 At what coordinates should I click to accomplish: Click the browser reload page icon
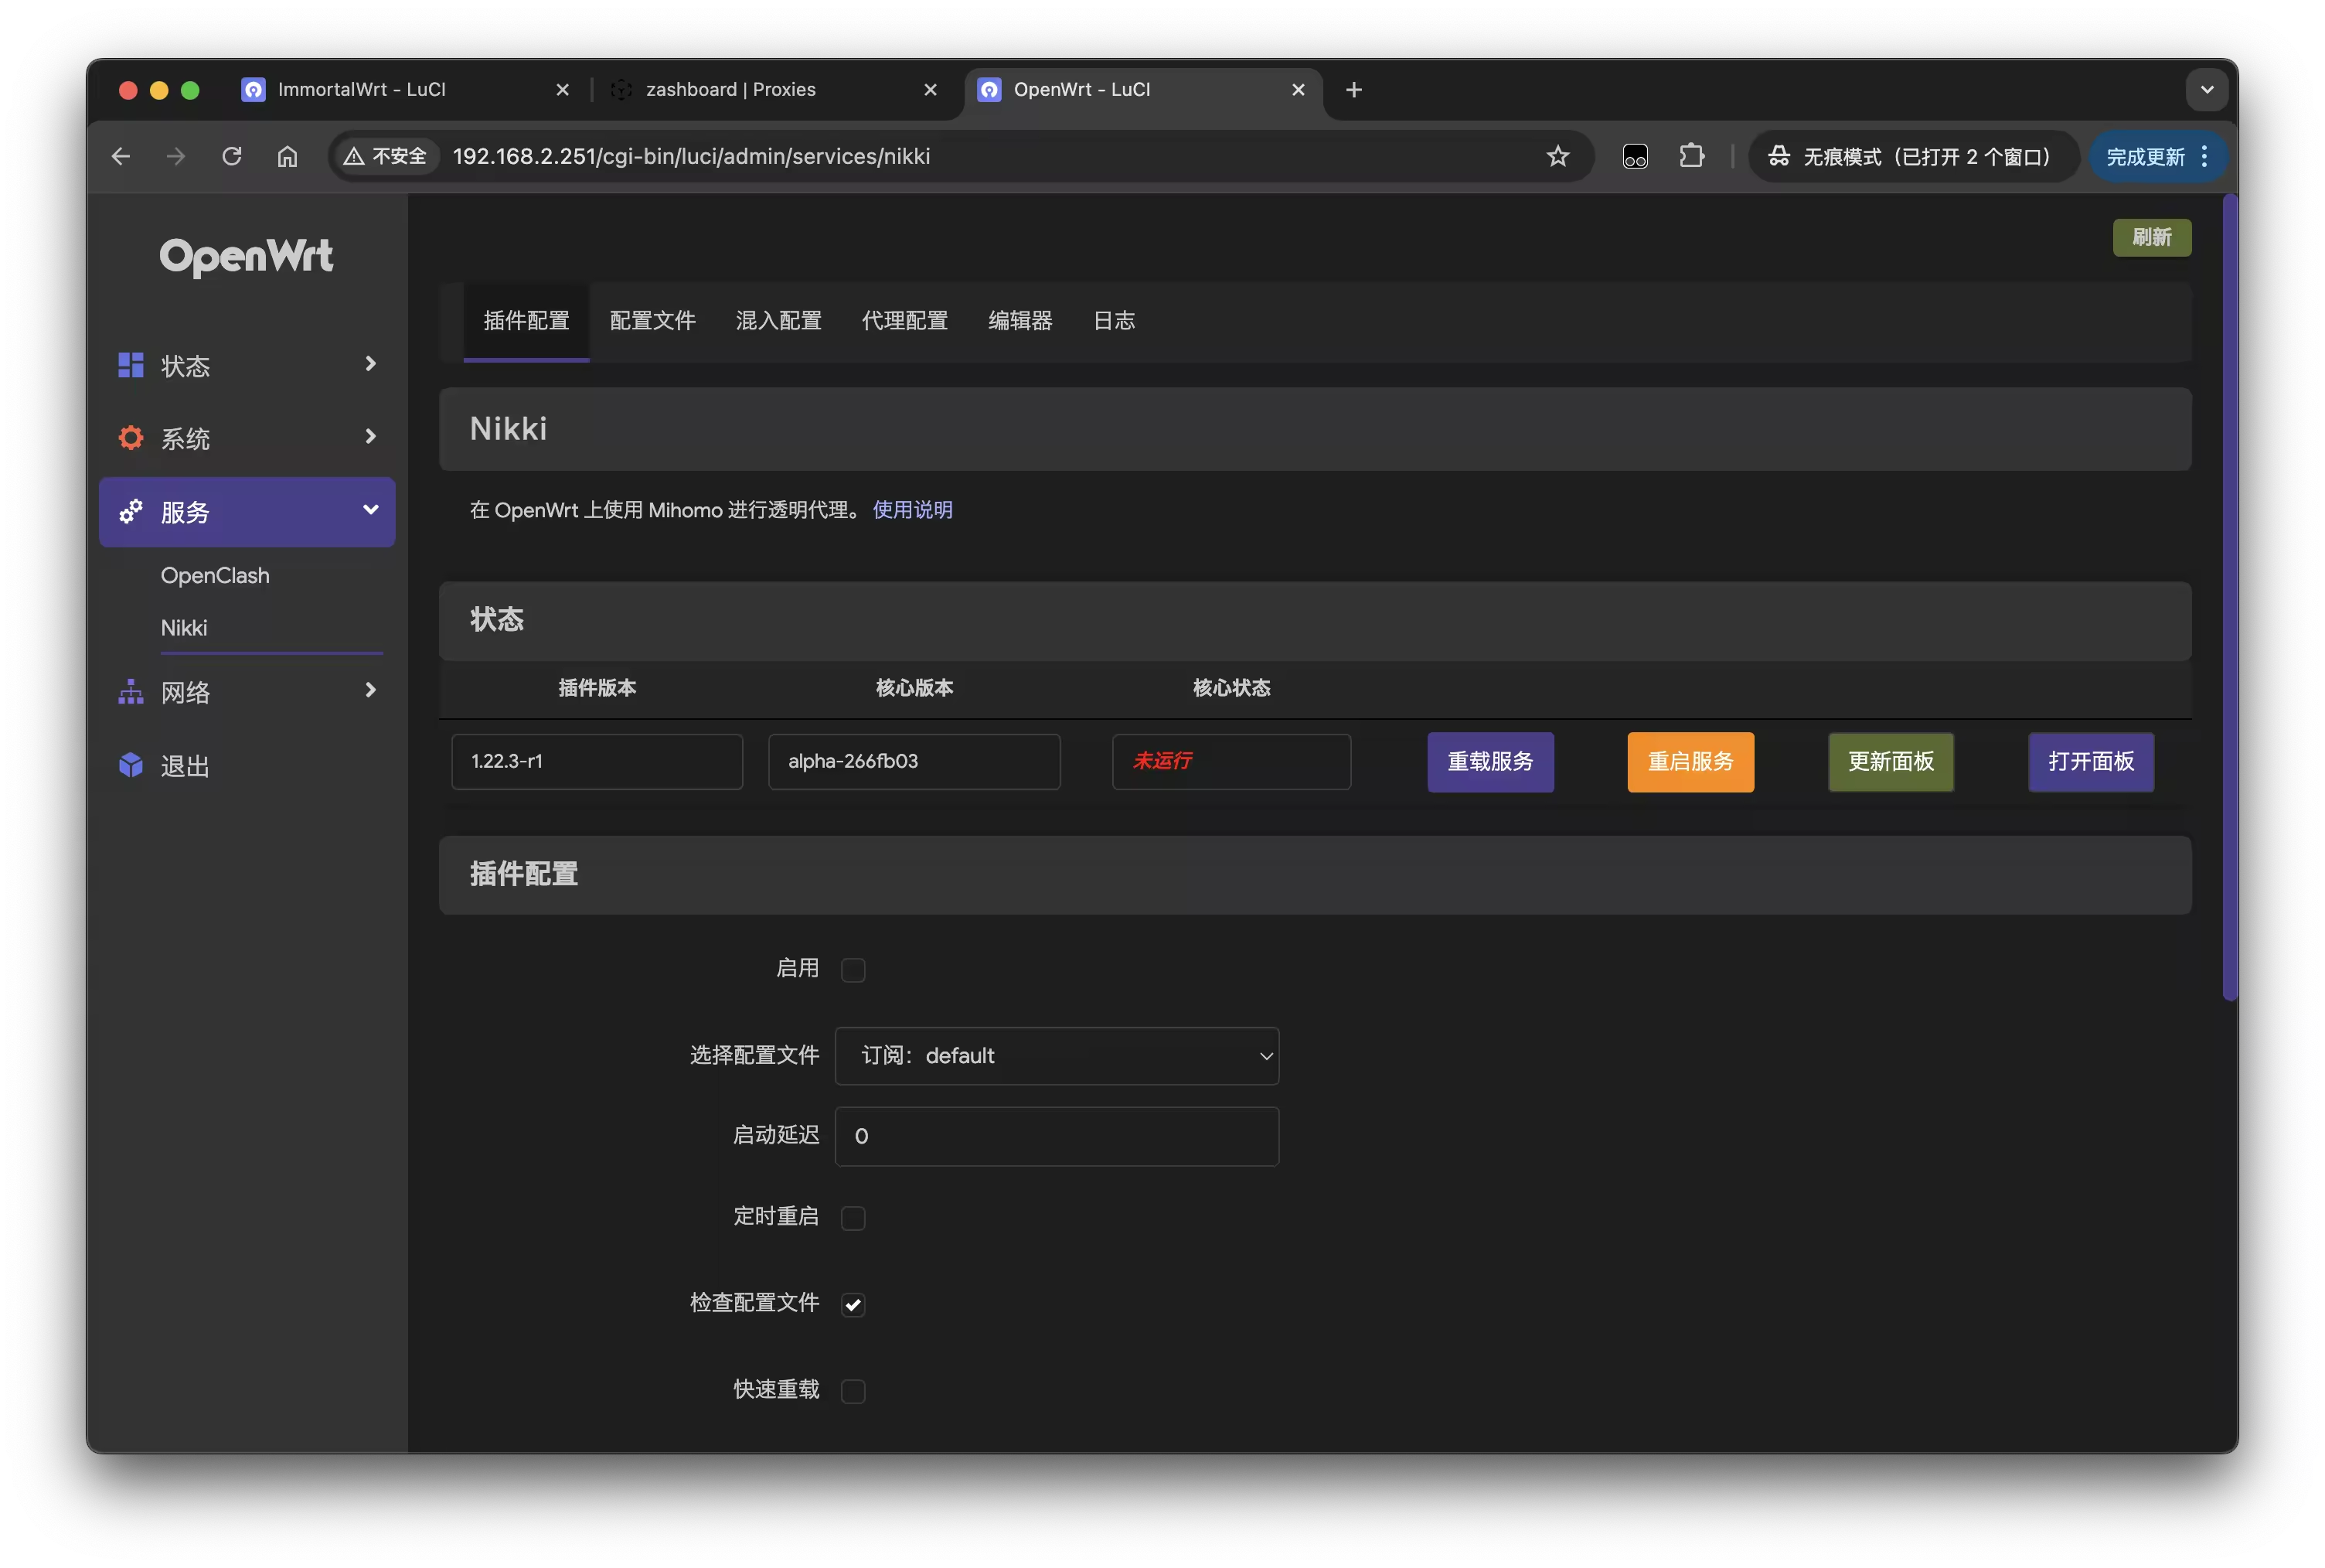[232, 156]
